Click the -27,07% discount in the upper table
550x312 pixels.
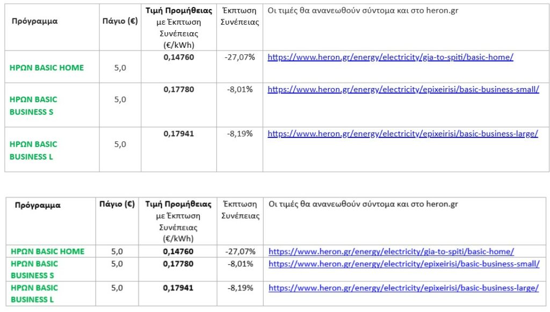(240, 57)
